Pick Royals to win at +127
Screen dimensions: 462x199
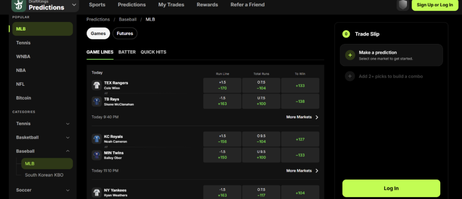tap(300, 139)
